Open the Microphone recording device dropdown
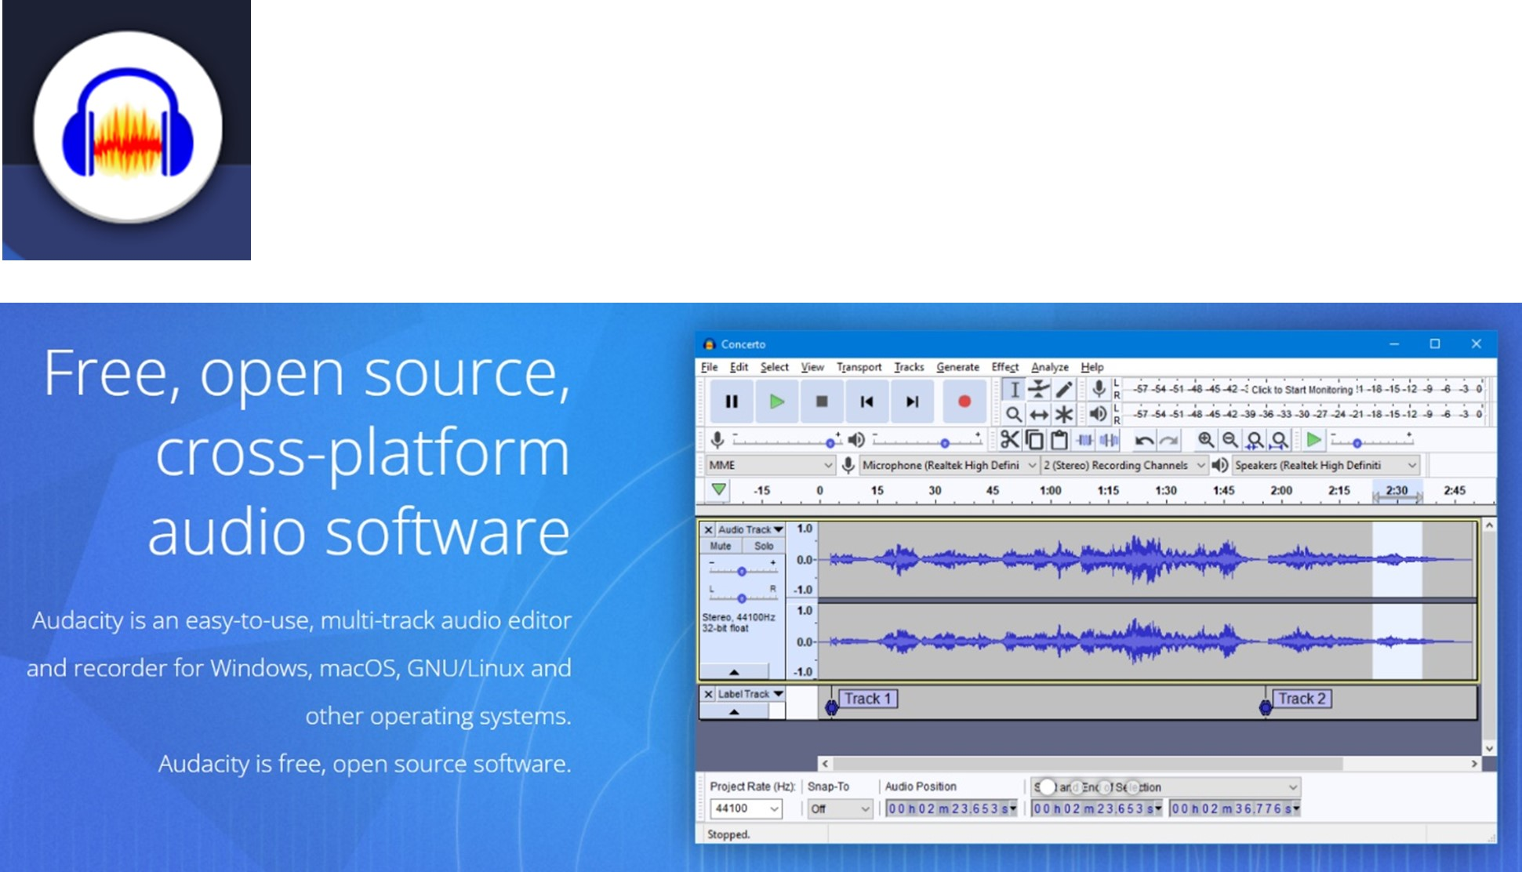The width and height of the screenshot is (1522, 872). point(950,465)
